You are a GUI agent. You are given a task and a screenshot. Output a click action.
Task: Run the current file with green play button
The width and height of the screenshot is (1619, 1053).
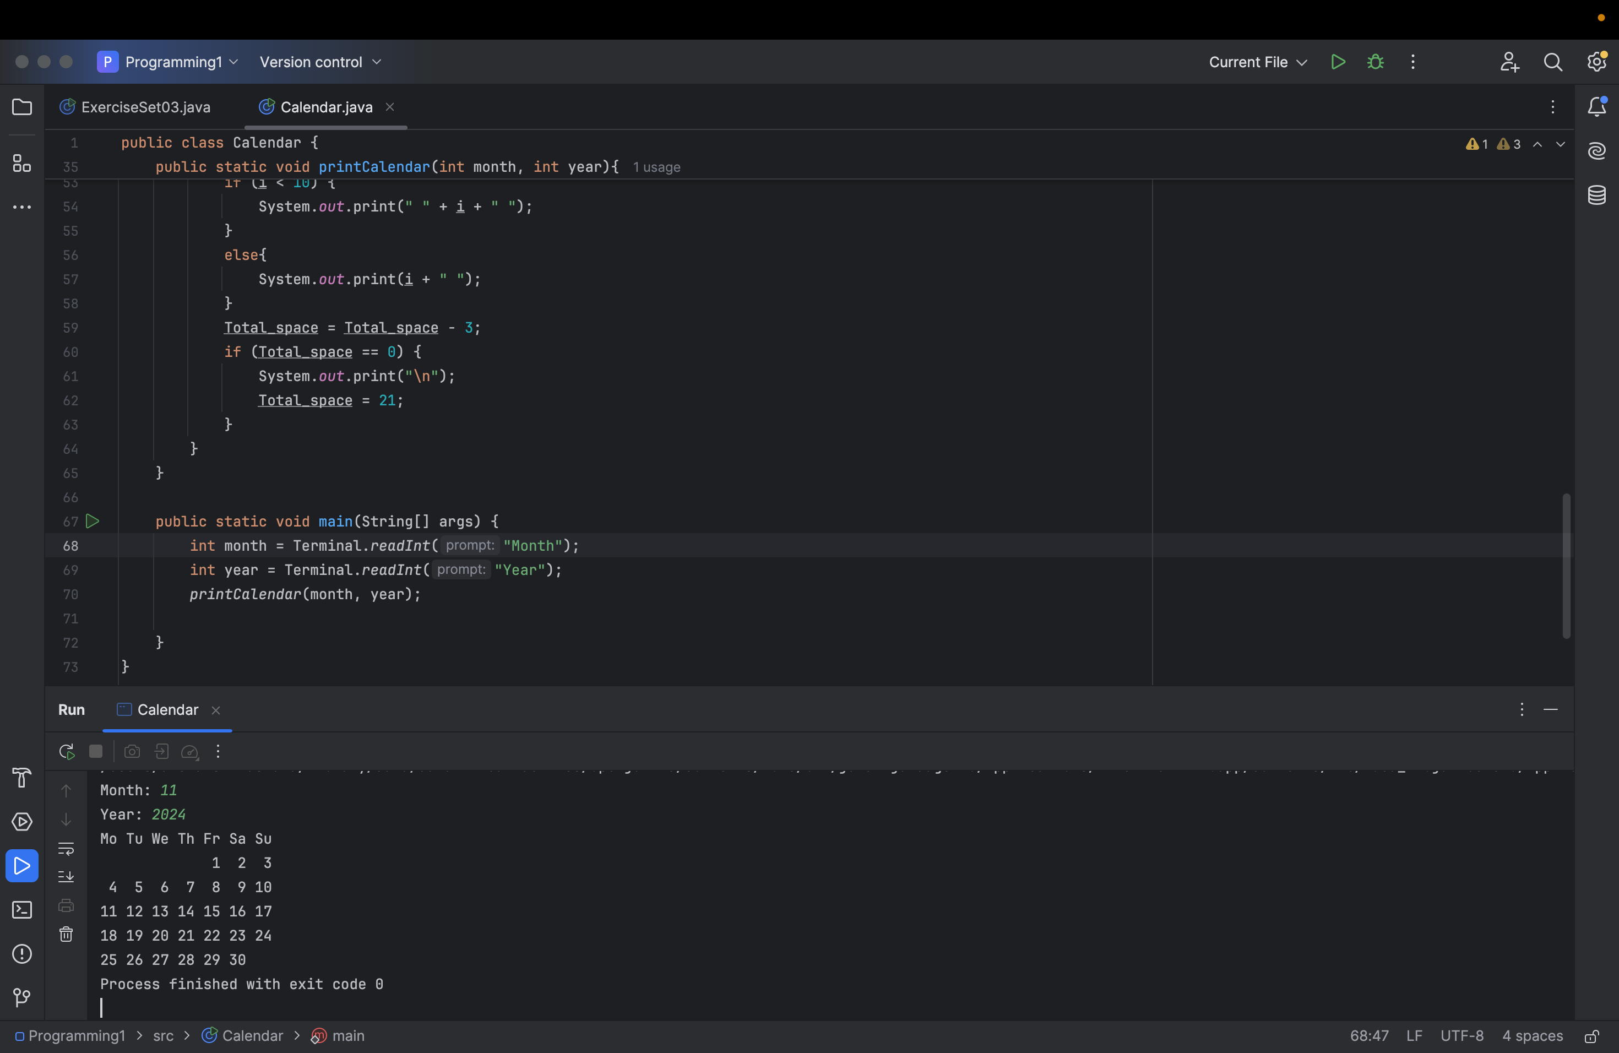point(1338,62)
